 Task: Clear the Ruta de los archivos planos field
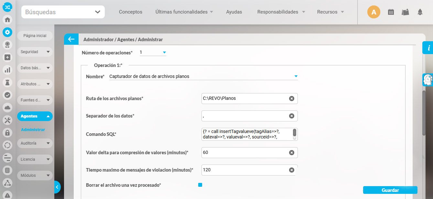coord(291,99)
